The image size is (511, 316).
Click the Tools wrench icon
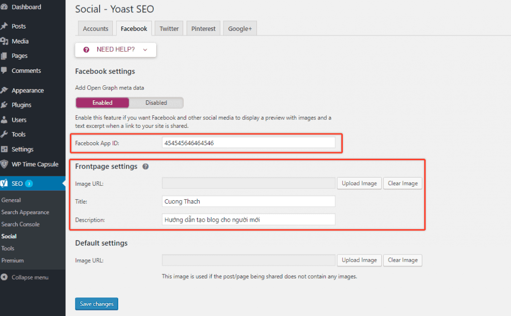(x=4, y=134)
